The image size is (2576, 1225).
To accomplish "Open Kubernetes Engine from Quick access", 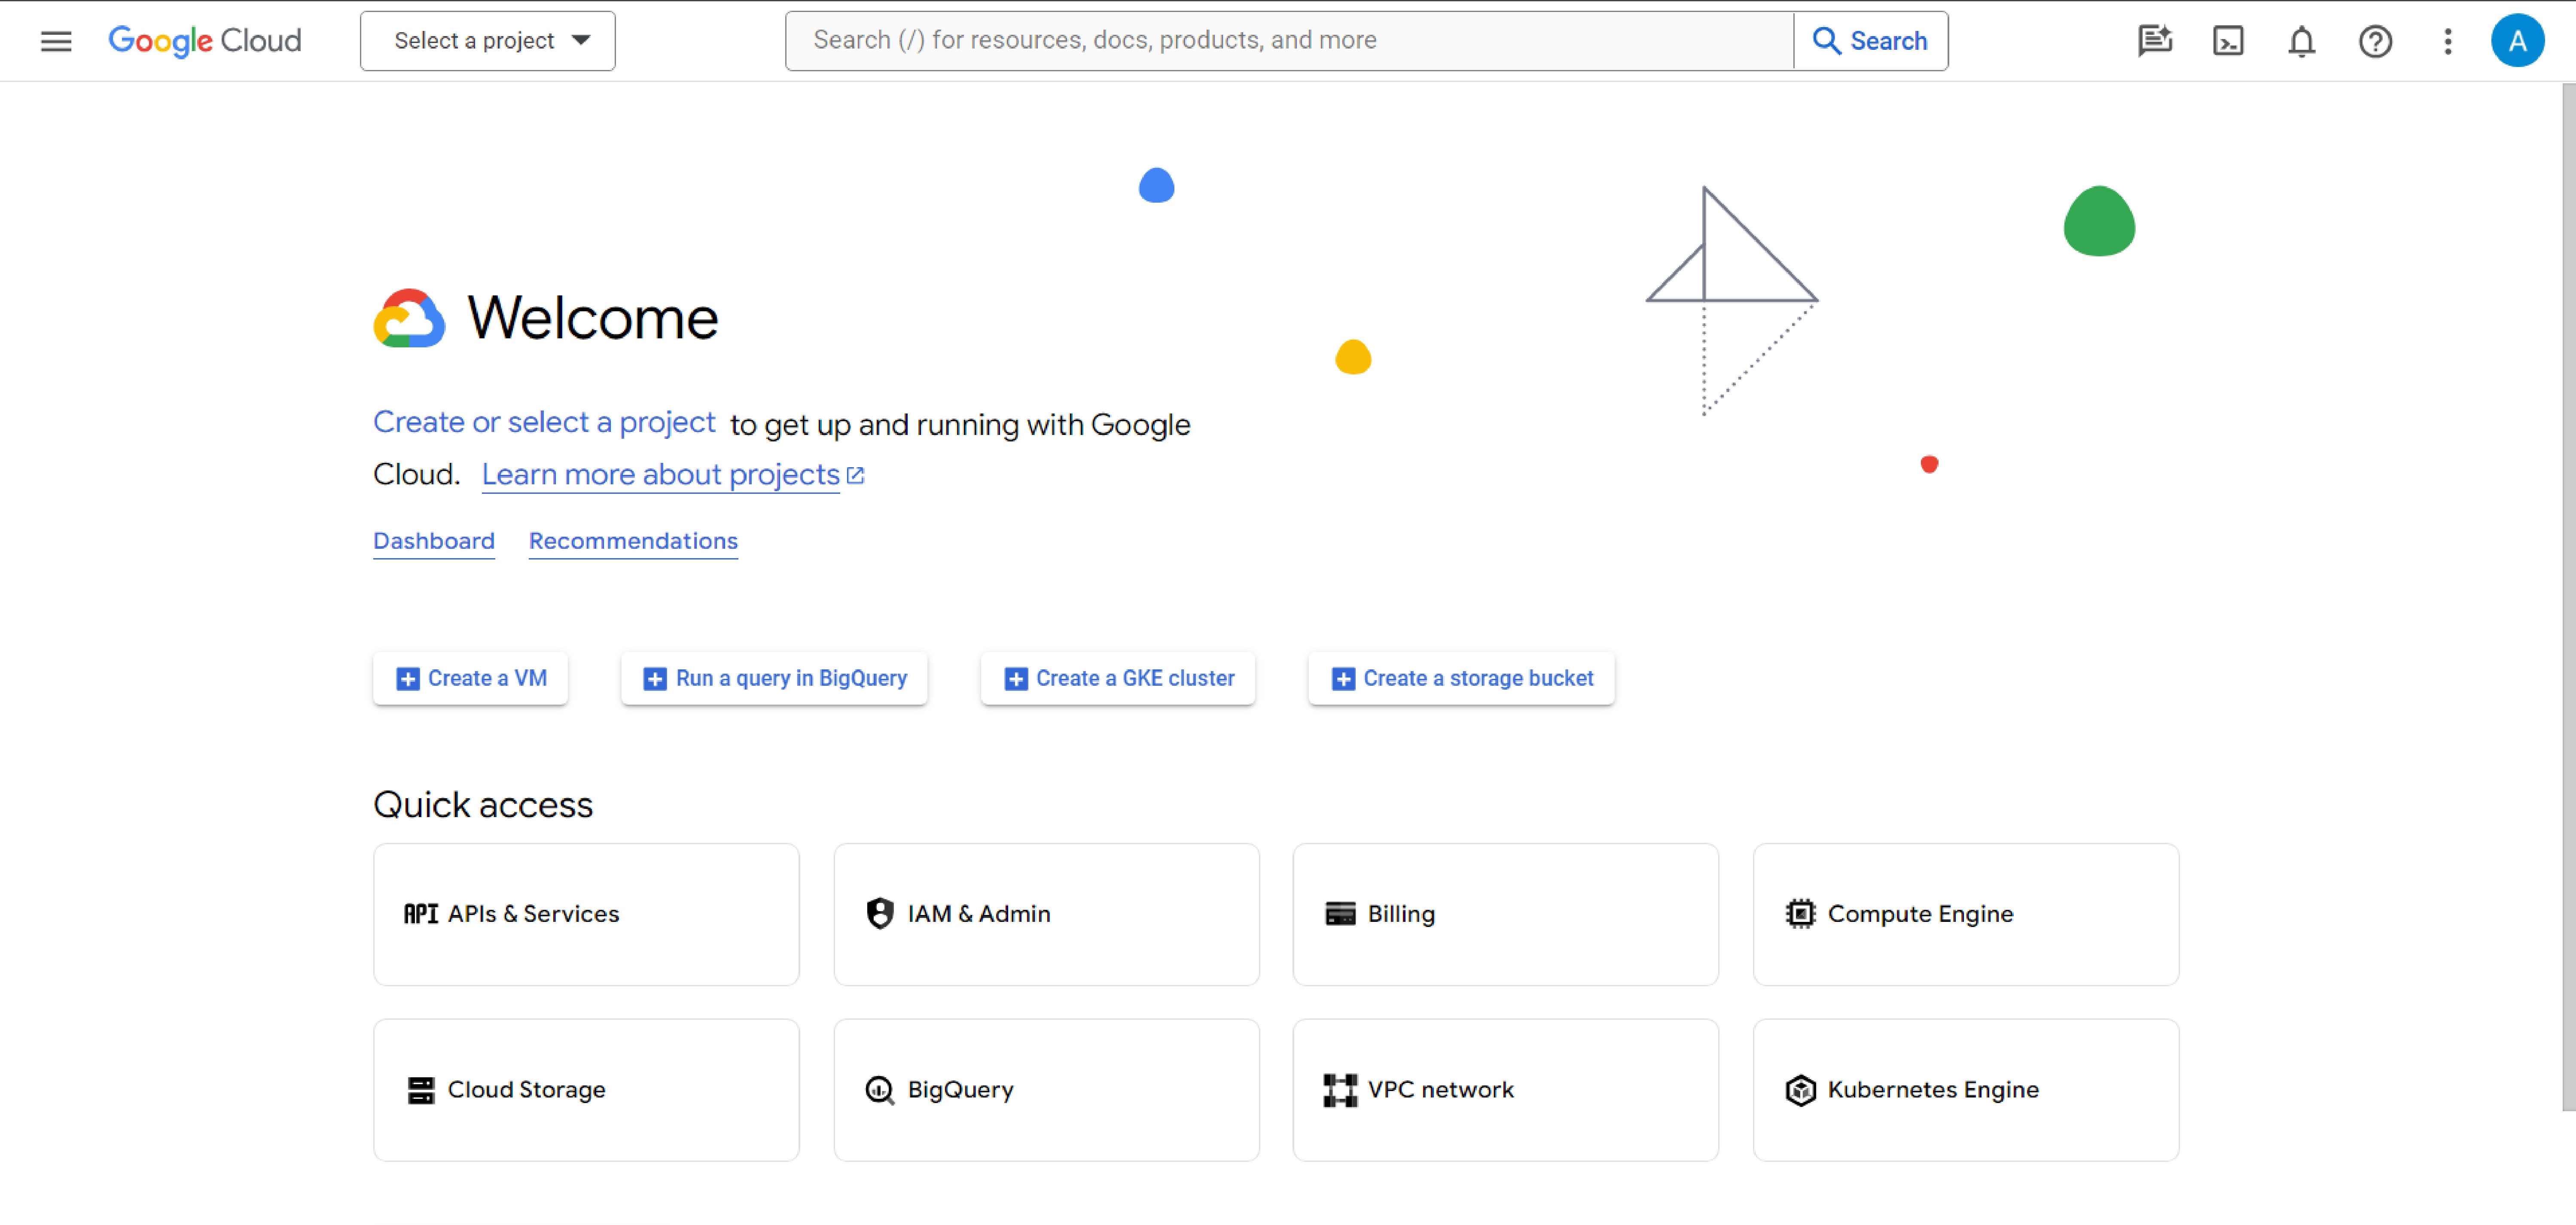I will pyautogui.click(x=1964, y=1089).
